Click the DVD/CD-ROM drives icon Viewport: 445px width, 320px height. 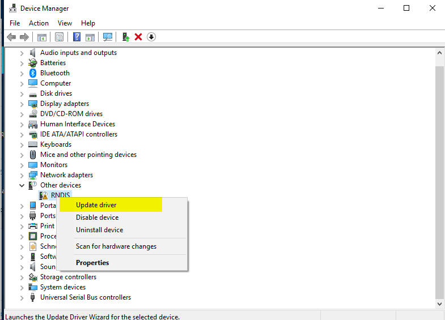tap(33, 114)
